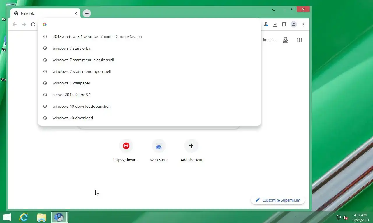373x223 pixels.
Task: Open the Google apps grid
Action: coord(300,40)
